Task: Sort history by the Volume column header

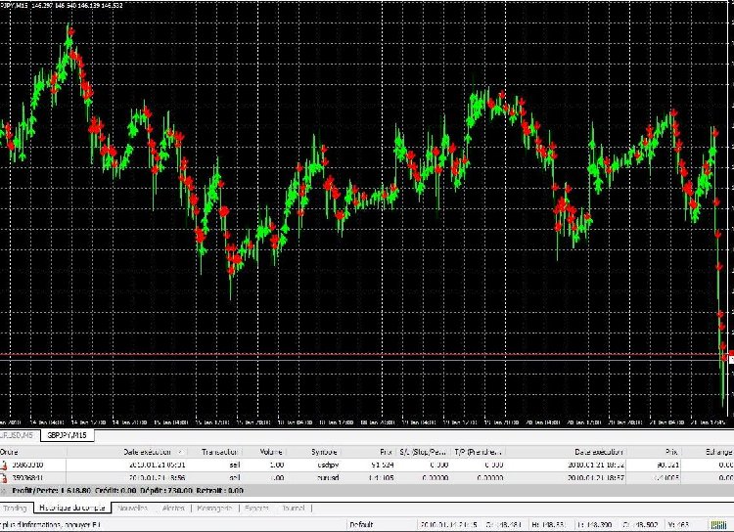Action: 271,452
